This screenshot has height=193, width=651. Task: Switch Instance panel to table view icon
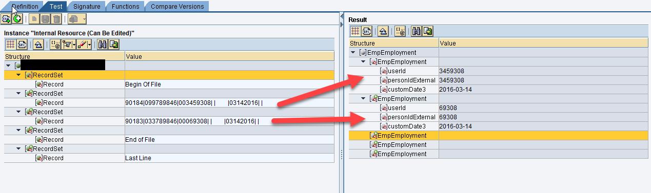pyautogui.click(x=10, y=45)
